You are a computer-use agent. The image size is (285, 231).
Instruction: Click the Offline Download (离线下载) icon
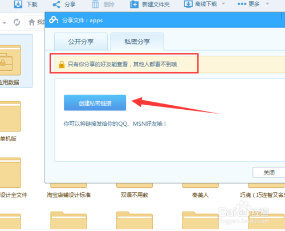pos(188,4)
